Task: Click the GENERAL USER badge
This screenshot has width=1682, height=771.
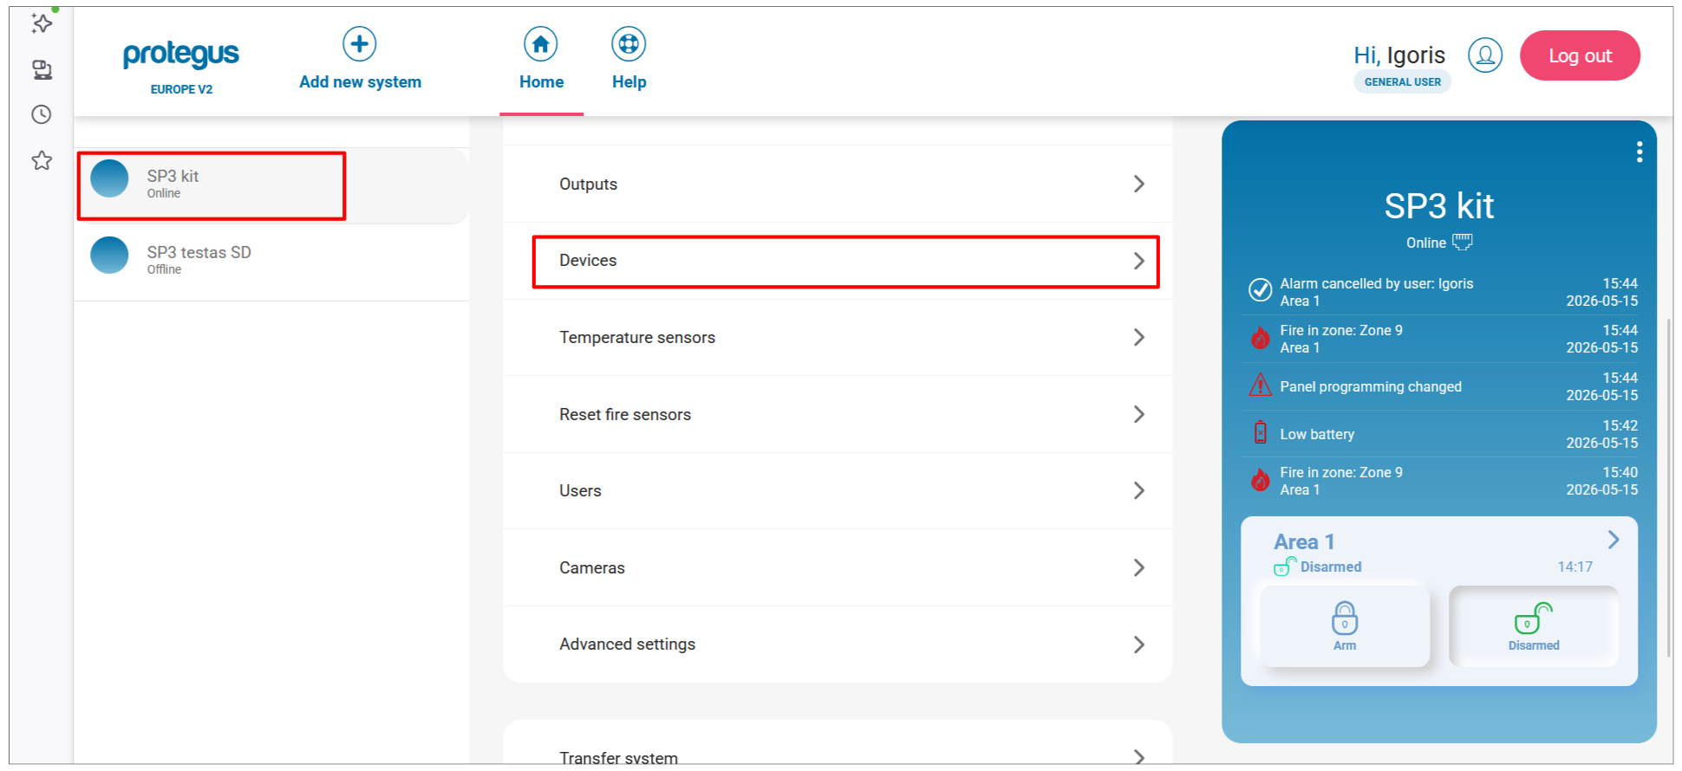Action: 1402,82
